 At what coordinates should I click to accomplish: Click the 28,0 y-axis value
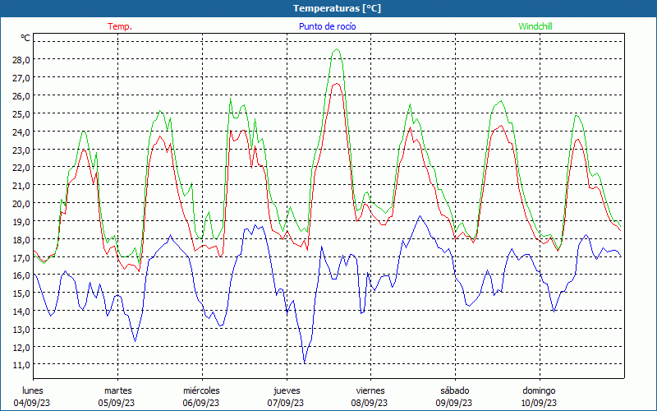[21, 59]
